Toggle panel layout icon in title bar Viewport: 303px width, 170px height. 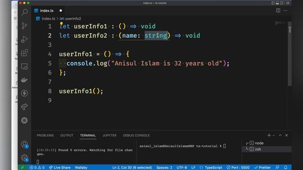pyautogui.click(x=277, y=3)
